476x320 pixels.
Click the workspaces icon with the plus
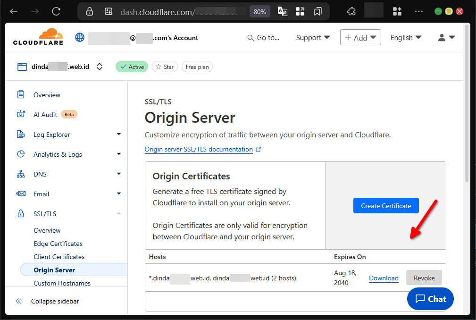point(397,11)
